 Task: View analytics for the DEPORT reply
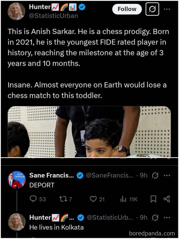[124, 199]
